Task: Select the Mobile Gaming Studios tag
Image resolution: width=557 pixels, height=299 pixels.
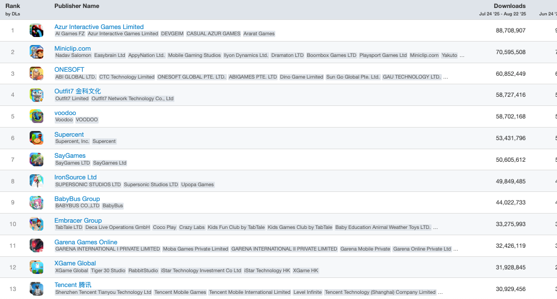Action: click(194, 55)
